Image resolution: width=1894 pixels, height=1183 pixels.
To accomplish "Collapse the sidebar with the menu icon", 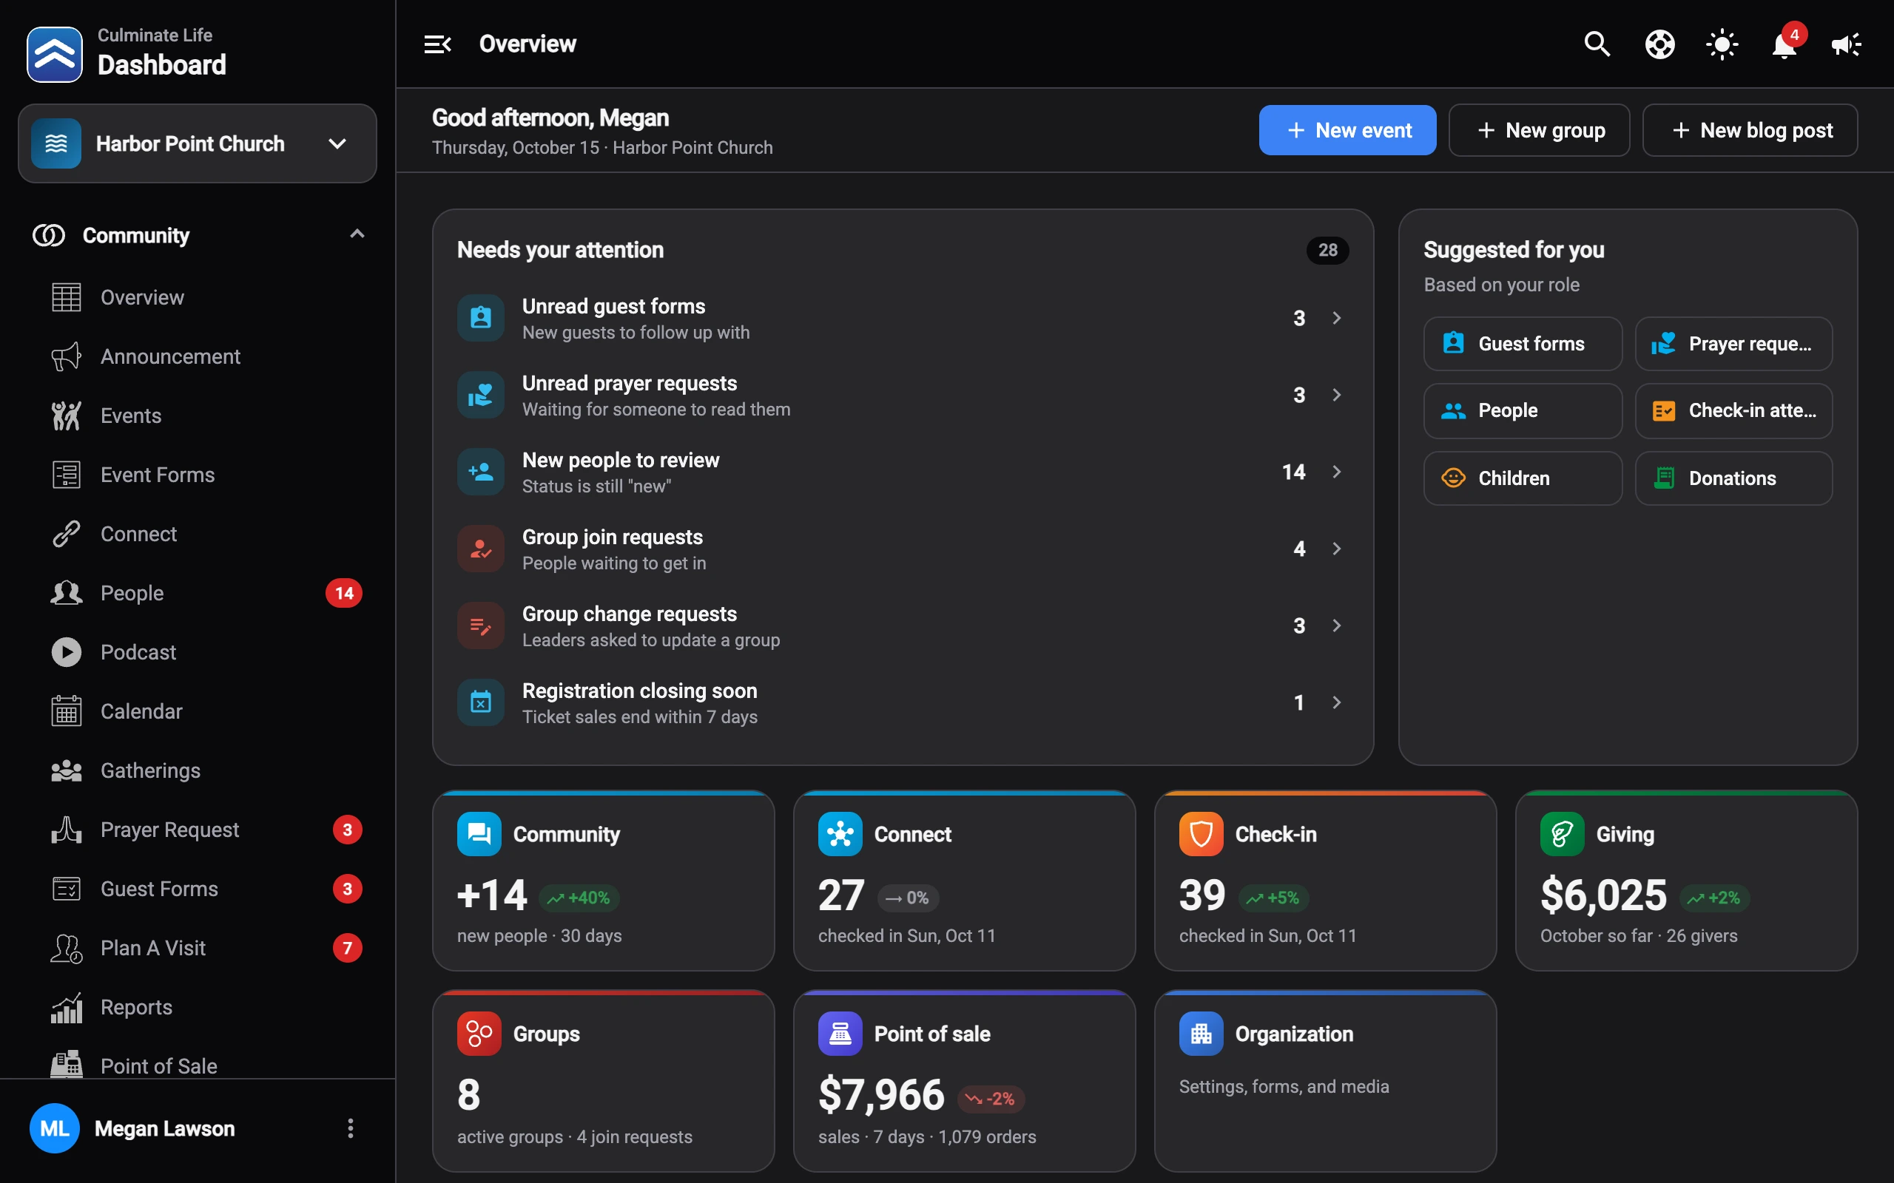I will (x=437, y=44).
